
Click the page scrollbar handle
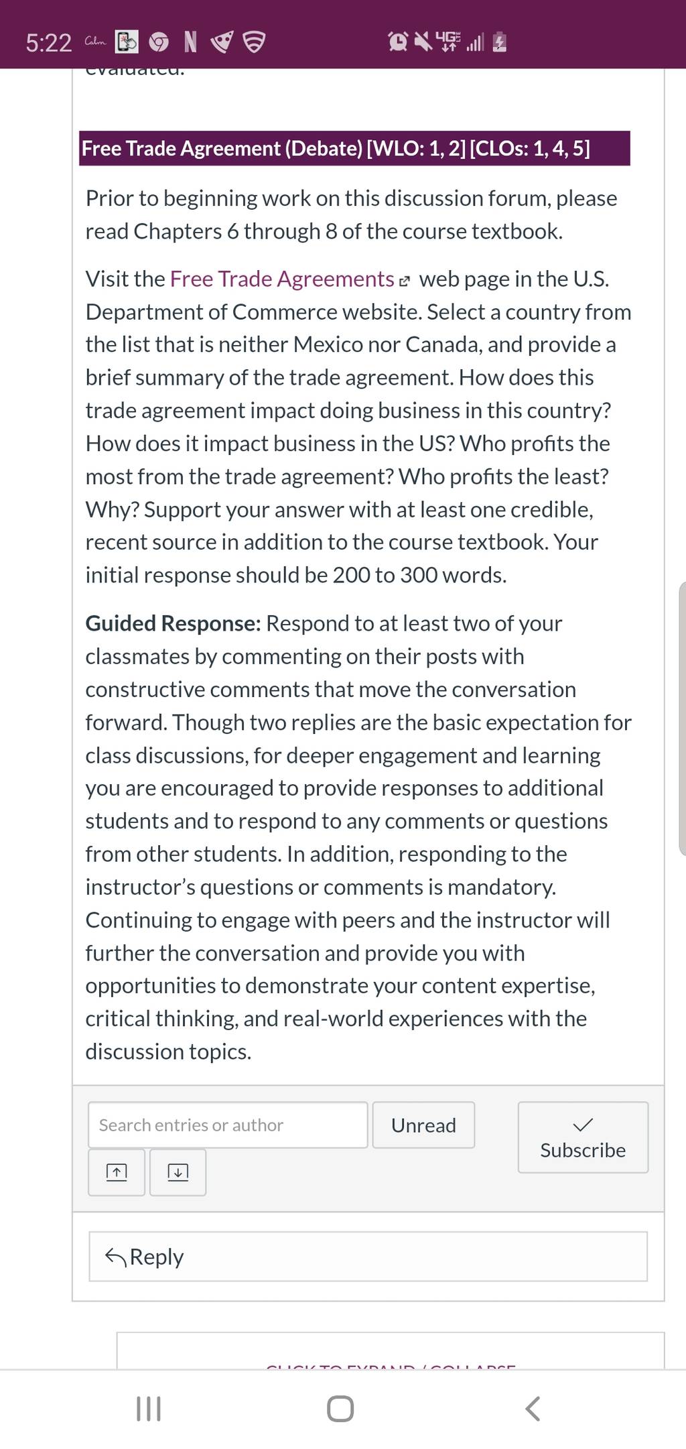682,718
